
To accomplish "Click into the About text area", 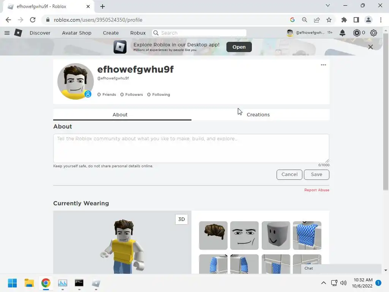I will [x=191, y=149].
